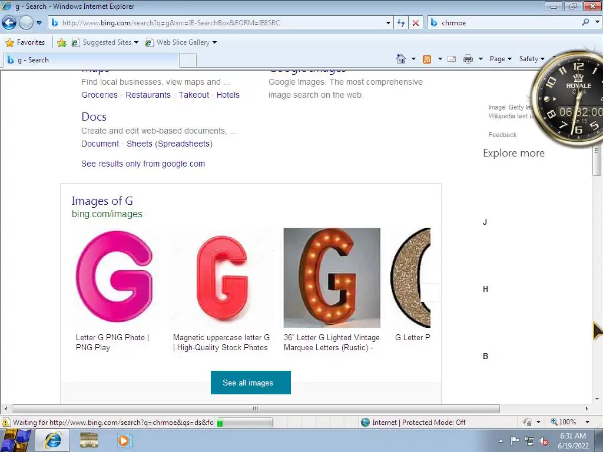Open Suggested Sites dropdown
The height and width of the screenshot is (452, 603).
click(x=105, y=42)
